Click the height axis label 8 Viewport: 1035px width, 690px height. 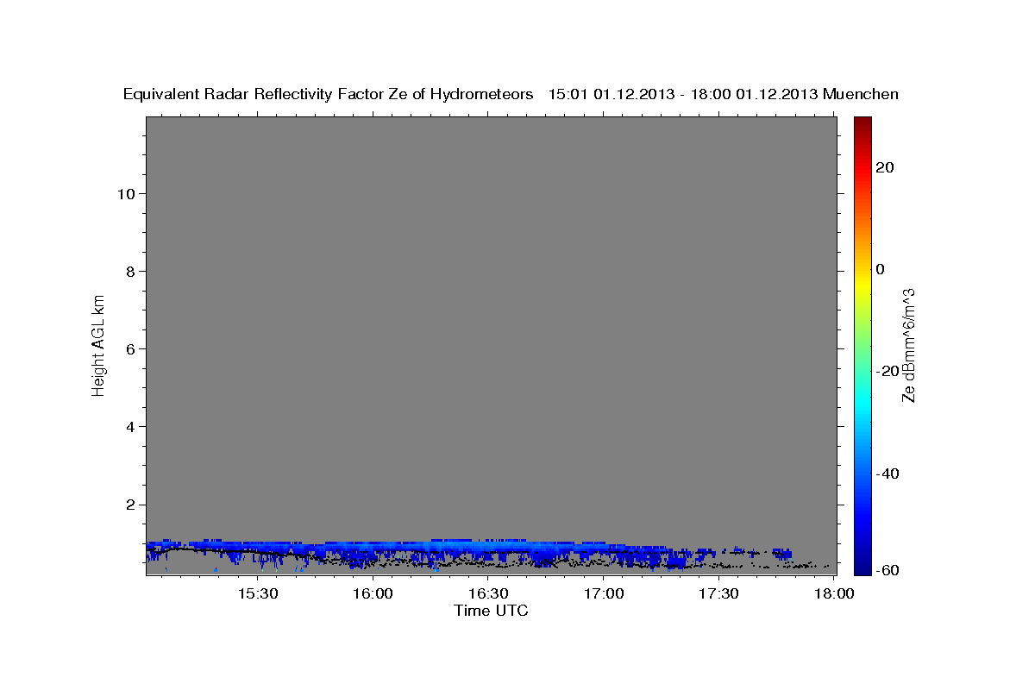click(x=129, y=271)
